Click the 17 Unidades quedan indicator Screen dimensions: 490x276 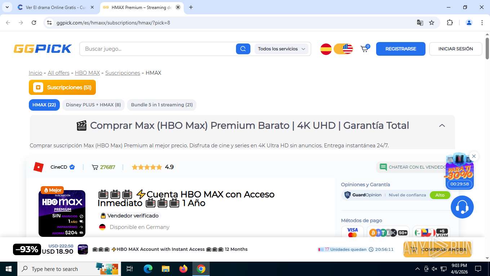pos(342,249)
